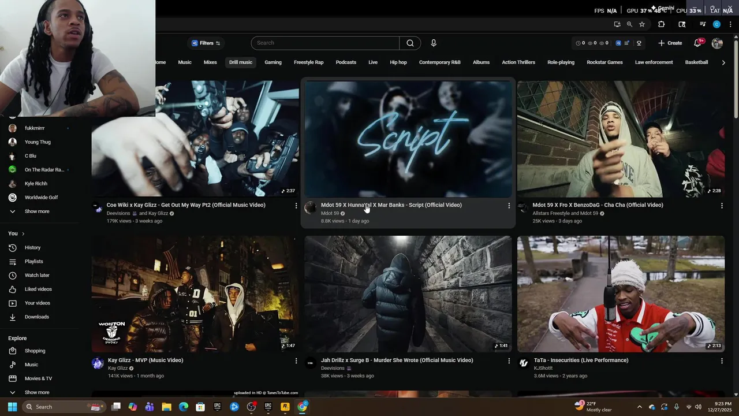Click in the YouTube search field

coord(325,43)
